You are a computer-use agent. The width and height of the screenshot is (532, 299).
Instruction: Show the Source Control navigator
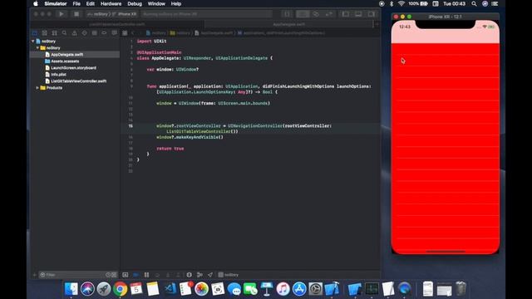coord(44,33)
